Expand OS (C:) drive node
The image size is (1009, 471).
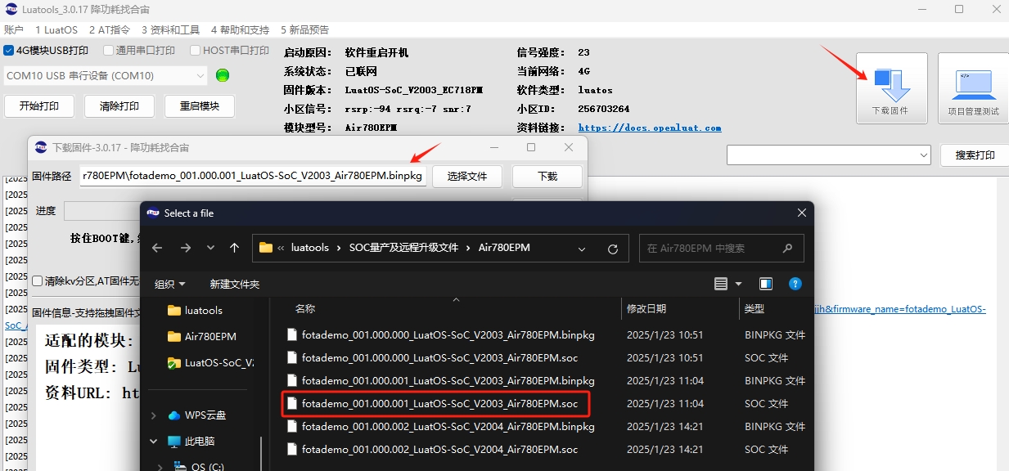(x=161, y=467)
